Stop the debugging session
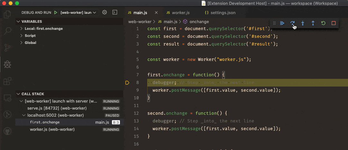 334,23
